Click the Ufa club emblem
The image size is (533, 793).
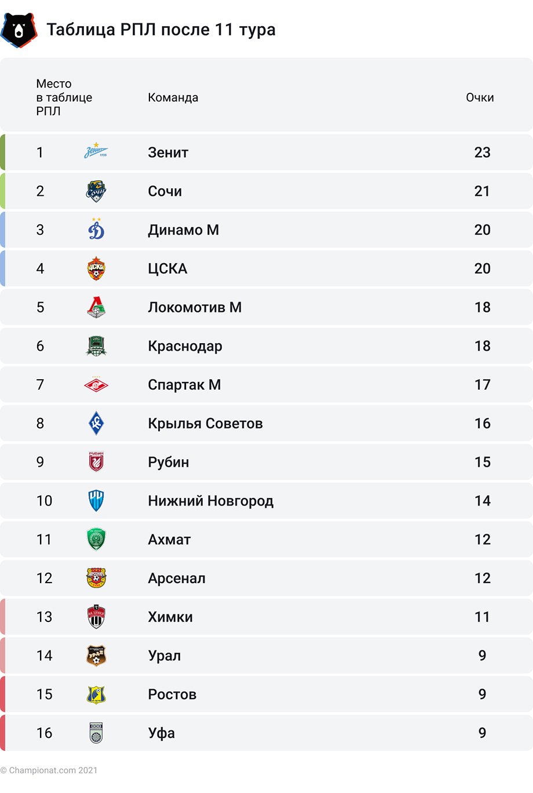tap(96, 733)
